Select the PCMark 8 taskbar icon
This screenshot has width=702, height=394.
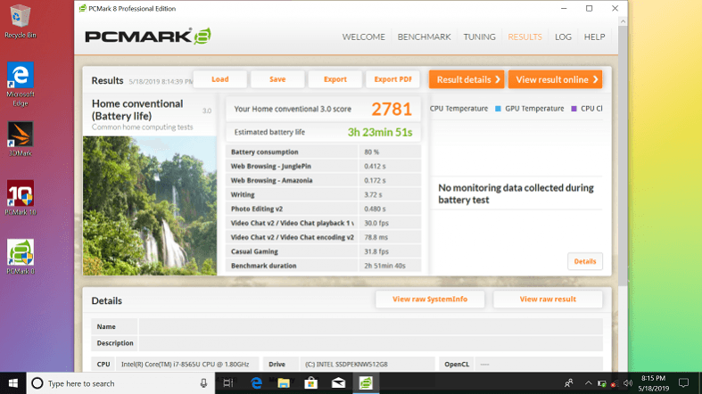pos(366,383)
